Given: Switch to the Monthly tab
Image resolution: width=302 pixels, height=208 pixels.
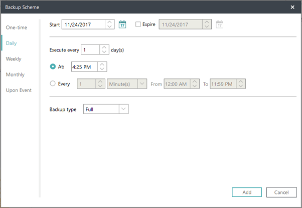Looking at the screenshot, I should coord(15,74).
